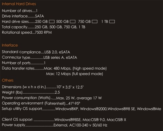Click the Power consumption line
This screenshot has height=131, width=163.
(52, 98)
